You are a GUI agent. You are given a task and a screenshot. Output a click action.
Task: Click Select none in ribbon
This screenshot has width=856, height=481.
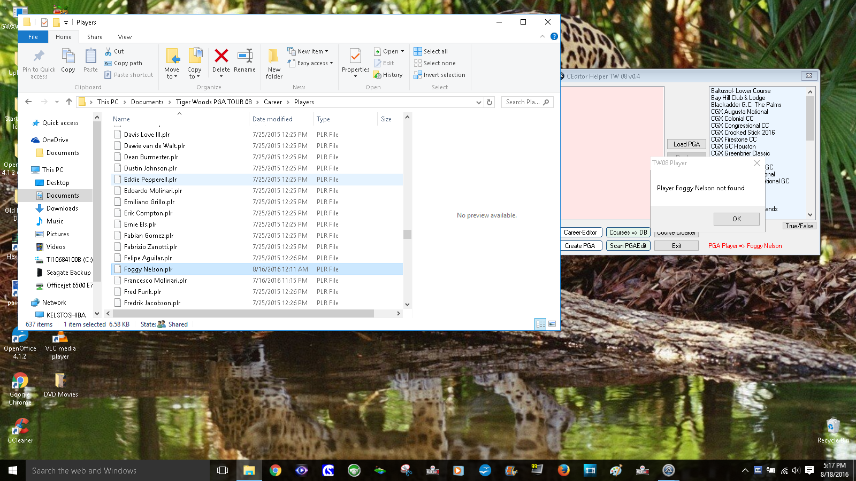(x=434, y=63)
